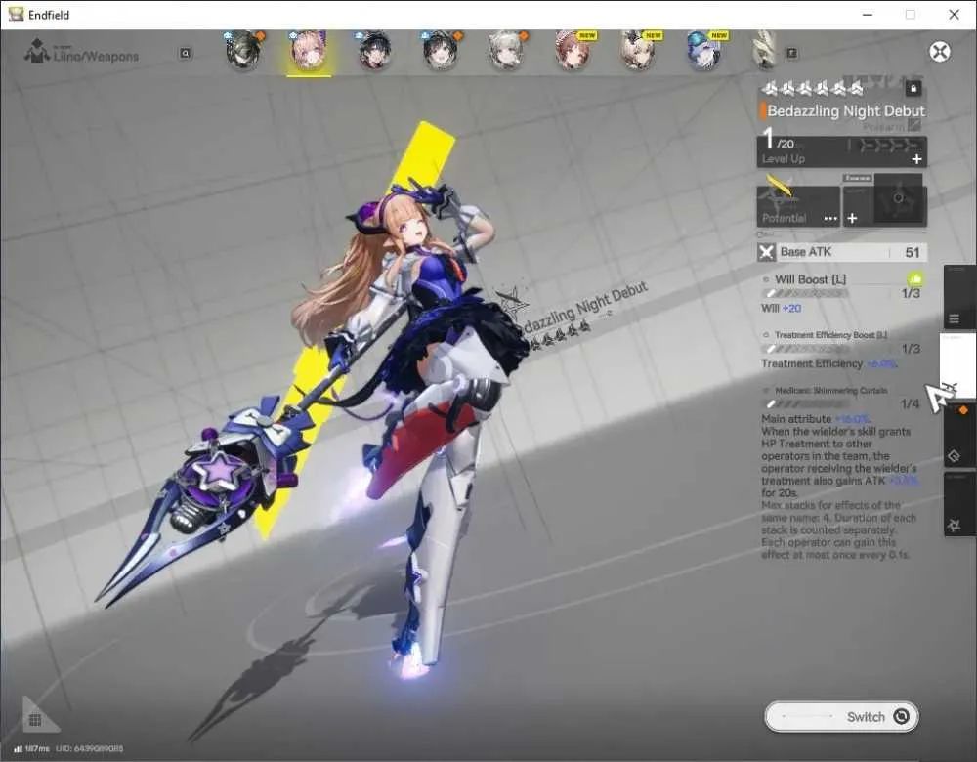Add an Essence with plus icon
Screen dimensions: 977x762
coord(852,218)
